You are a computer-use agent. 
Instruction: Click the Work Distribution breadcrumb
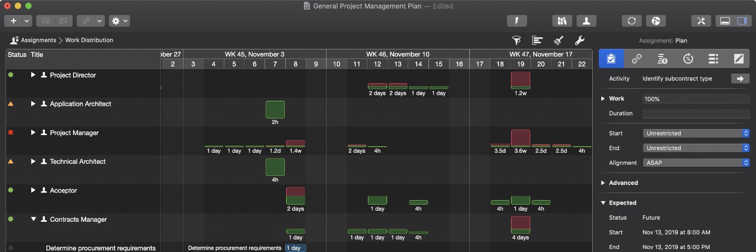click(89, 40)
